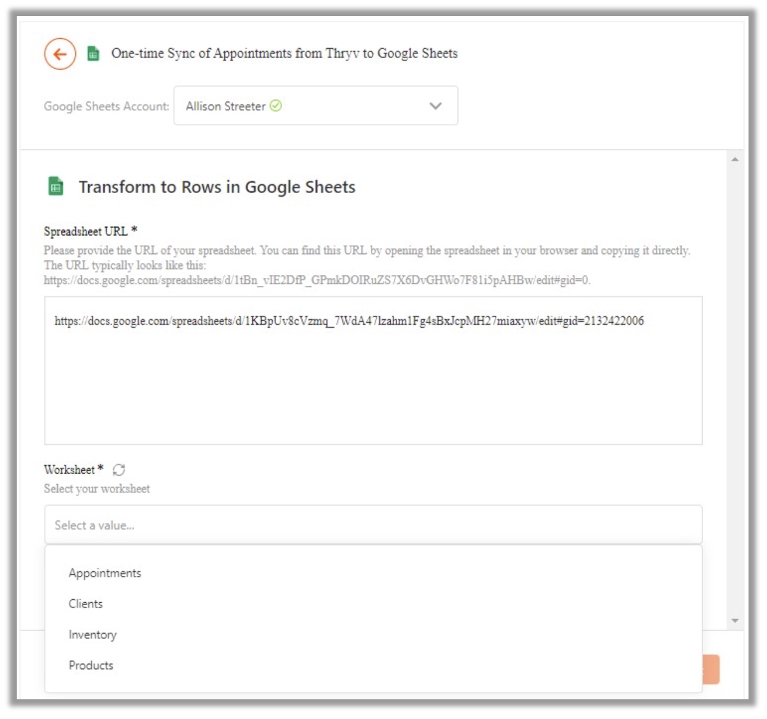Click the Google Sheets icon beside the sync title
767x719 pixels.
(93, 54)
